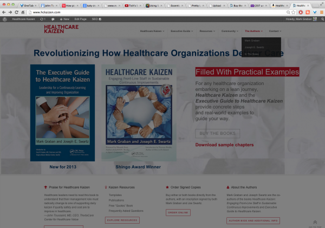Expand The Authors nav dropdown
This screenshot has height=228, width=325.
253,31
